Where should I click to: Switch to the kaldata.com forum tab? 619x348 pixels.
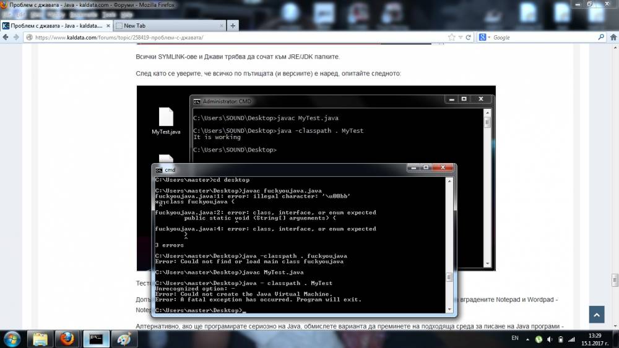point(56,25)
